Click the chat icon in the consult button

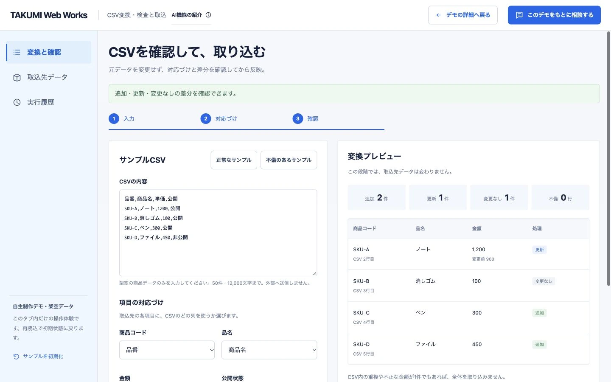pos(519,15)
